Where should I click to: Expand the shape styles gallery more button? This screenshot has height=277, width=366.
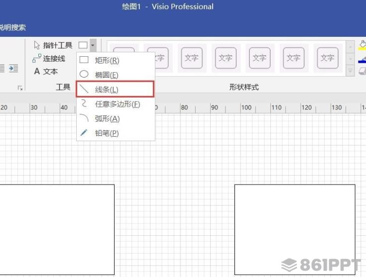point(350,71)
